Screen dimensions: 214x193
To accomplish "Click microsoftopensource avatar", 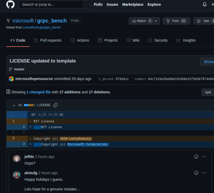I will (11, 79).
